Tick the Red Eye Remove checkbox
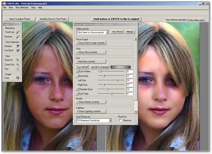 point(120,120)
